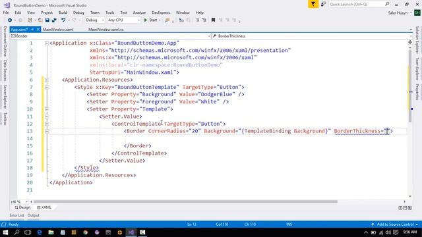The height and width of the screenshot is (237, 422).
Task: Click the Find in Files toolbar icon
Action: (167, 20)
